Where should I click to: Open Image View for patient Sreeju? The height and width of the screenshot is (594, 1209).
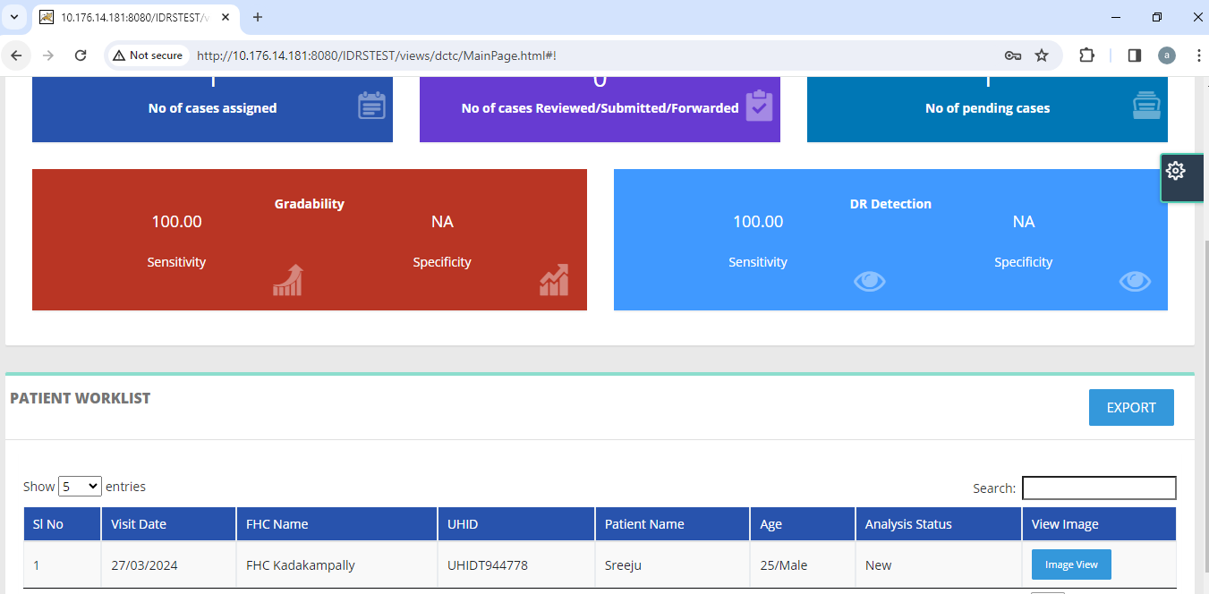click(1071, 564)
